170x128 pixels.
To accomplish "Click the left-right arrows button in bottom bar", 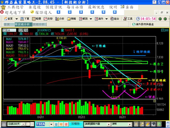I will tap(4, 124).
